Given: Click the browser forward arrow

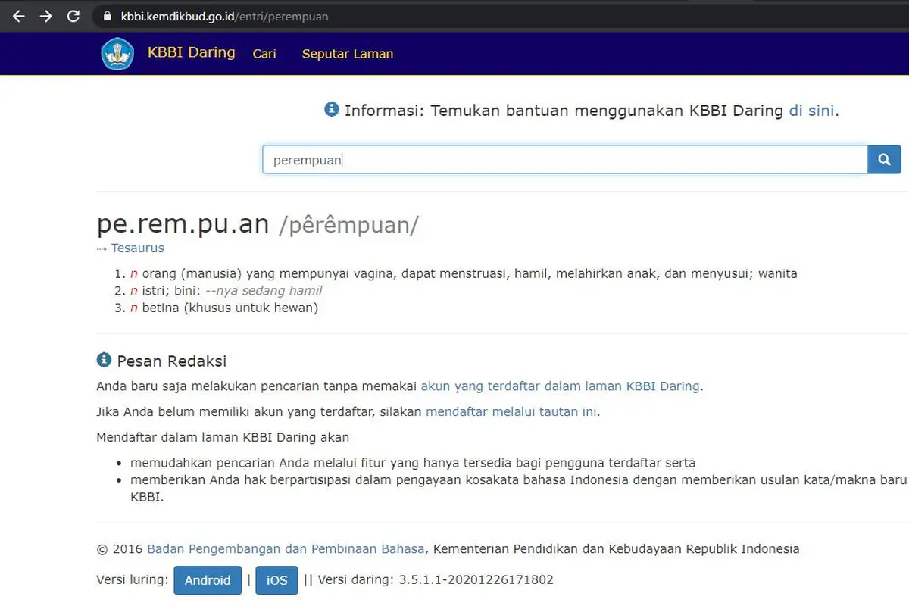Looking at the screenshot, I should click(x=46, y=16).
